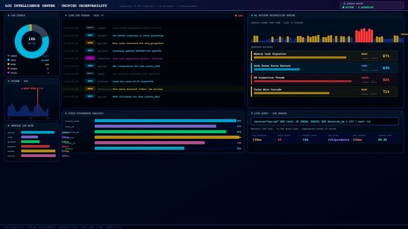Click the ML Pattern Recognition Engine header icon
The width and height of the screenshot is (408, 229).
(x=252, y=16)
